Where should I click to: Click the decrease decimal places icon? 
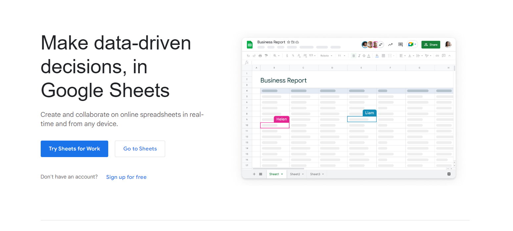(299, 56)
